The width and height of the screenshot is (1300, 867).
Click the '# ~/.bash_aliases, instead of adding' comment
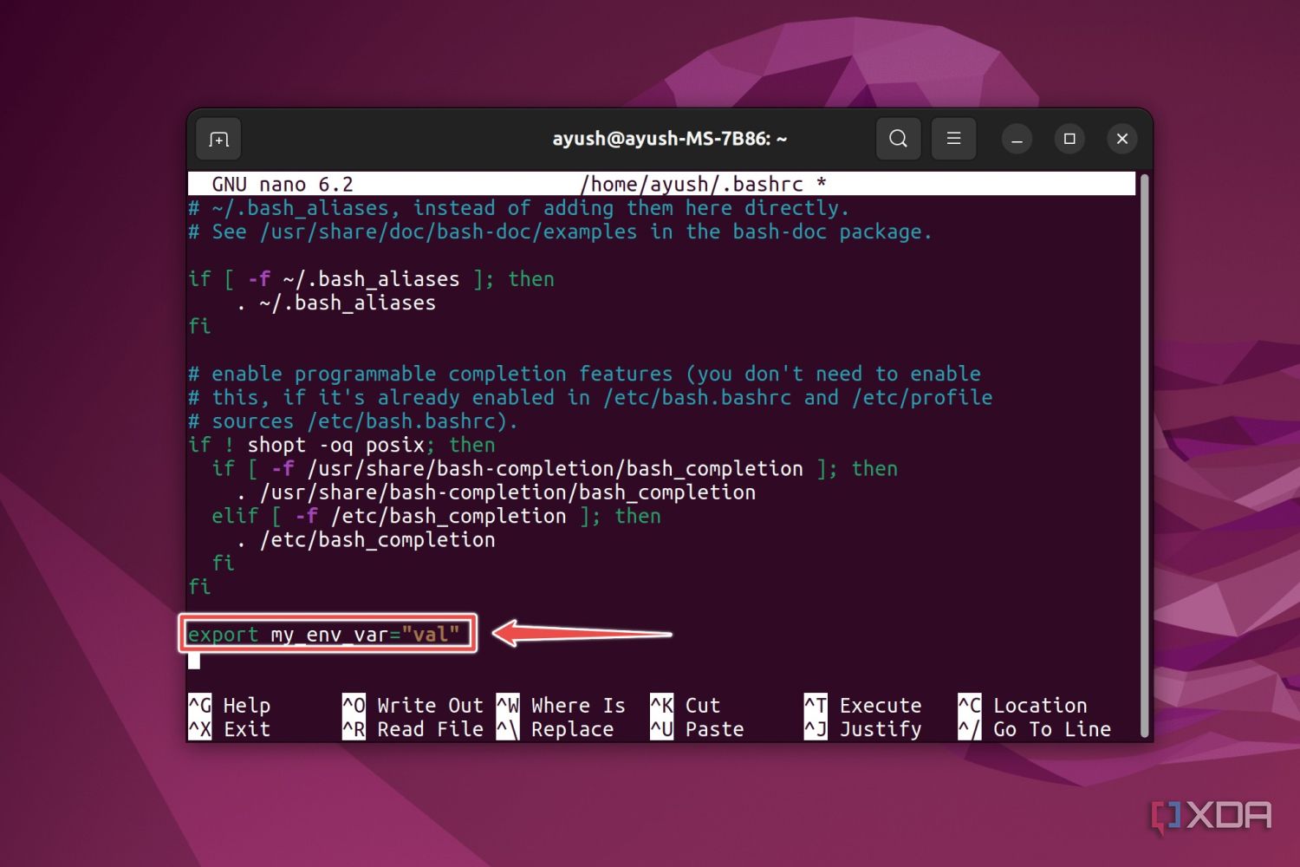tap(518, 208)
